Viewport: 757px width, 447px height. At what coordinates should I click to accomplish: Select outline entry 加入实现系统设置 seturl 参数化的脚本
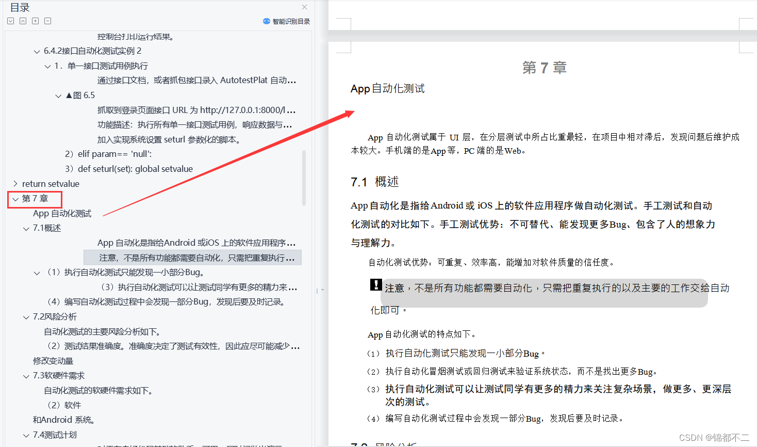coord(169,139)
